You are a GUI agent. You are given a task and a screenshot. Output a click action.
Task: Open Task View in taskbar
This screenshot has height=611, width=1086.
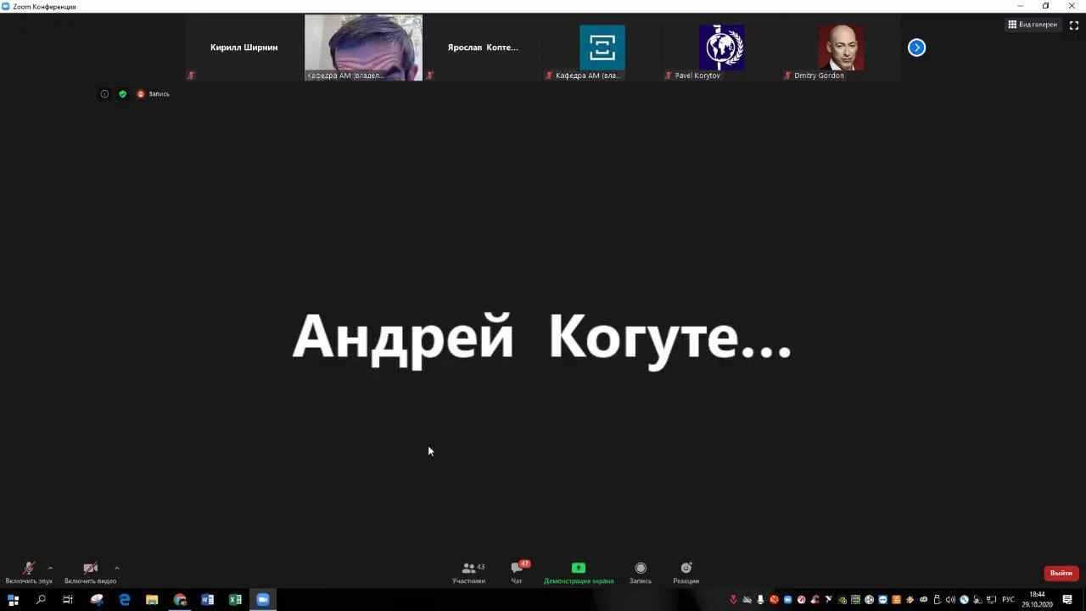click(x=68, y=600)
